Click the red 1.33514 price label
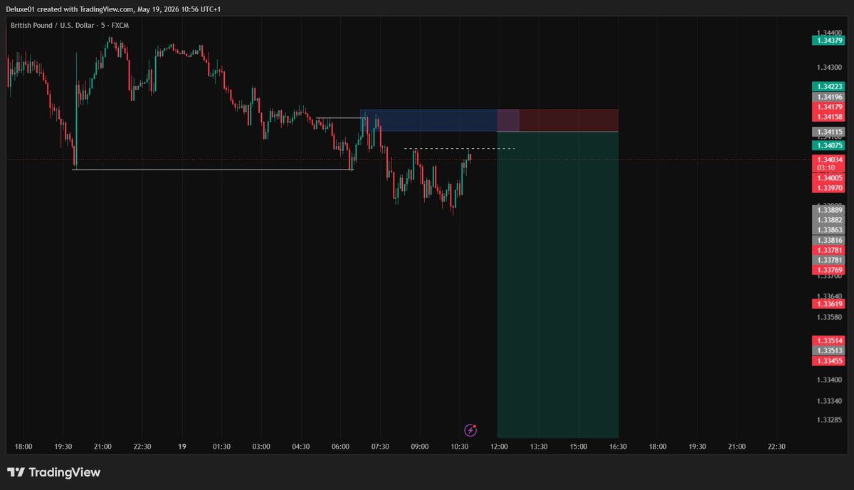The image size is (854, 490). 828,341
